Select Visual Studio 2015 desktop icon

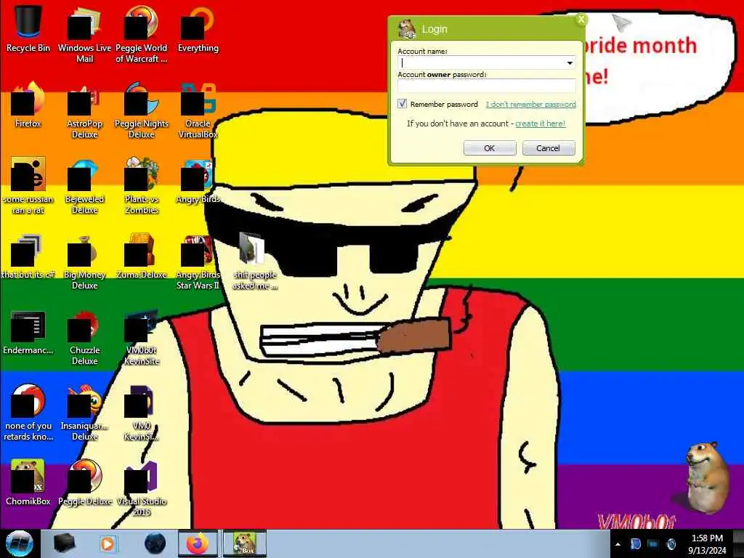point(141,488)
